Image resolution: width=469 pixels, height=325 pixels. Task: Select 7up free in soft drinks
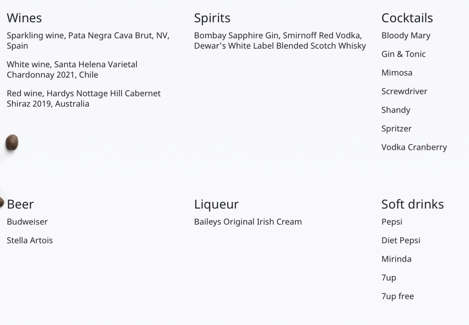coord(398,296)
